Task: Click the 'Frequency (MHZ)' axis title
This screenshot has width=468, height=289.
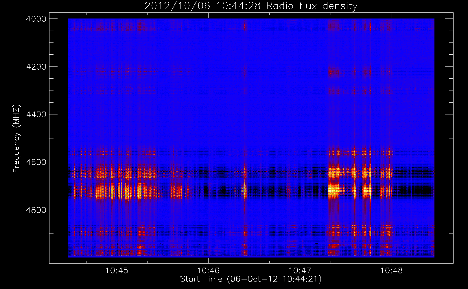Action: point(17,139)
